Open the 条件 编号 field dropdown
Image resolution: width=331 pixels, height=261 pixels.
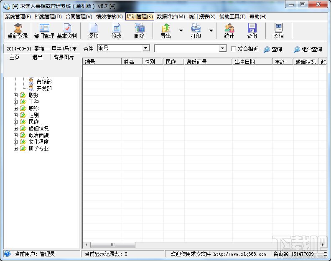click(x=146, y=48)
